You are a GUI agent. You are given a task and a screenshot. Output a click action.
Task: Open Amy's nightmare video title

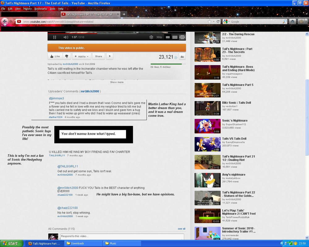coord(234,174)
